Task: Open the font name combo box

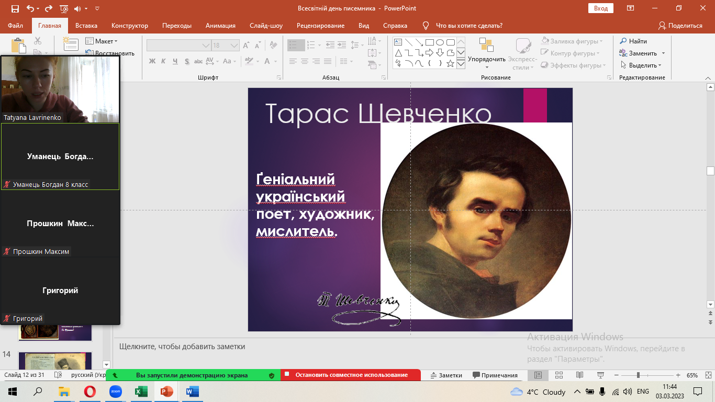Action: point(178,46)
